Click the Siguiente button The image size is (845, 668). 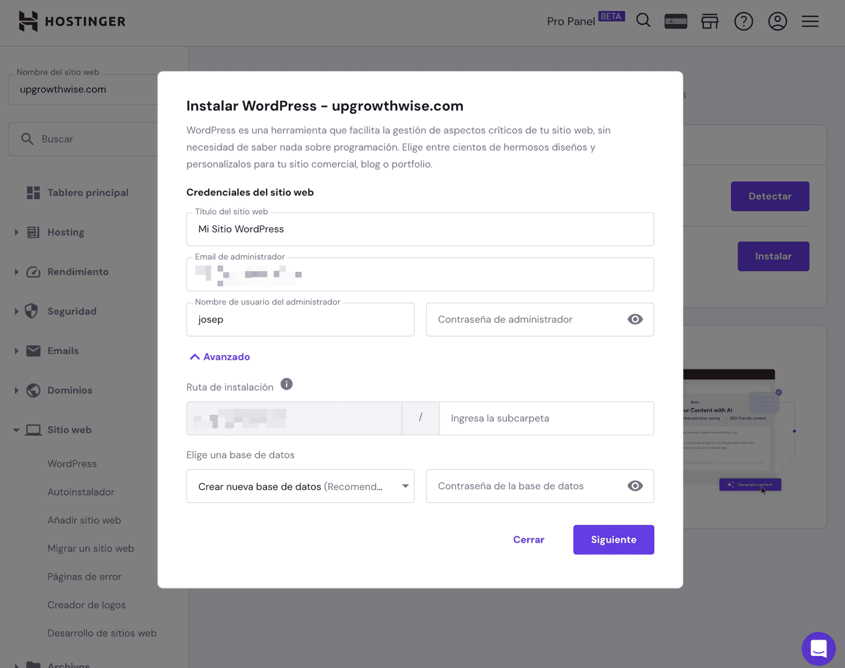(614, 540)
